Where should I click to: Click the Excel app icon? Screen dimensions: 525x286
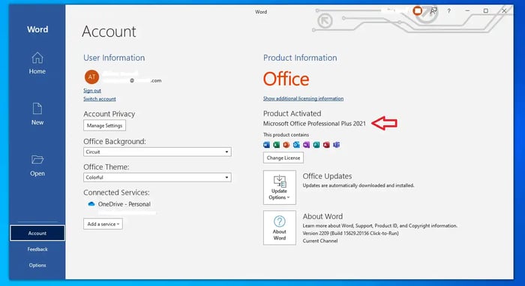tap(277, 145)
